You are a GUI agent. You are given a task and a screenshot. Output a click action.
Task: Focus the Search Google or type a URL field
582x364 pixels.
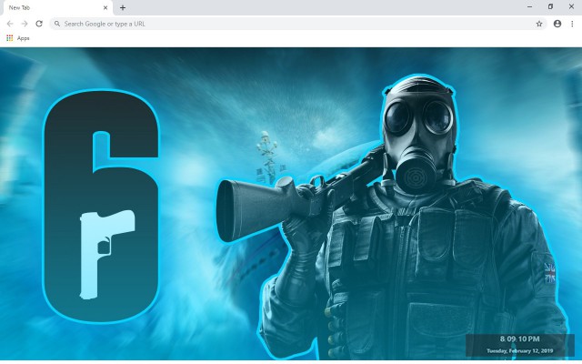point(297,24)
